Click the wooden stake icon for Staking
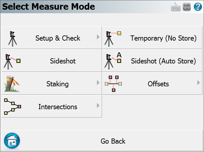 tap(12, 84)
